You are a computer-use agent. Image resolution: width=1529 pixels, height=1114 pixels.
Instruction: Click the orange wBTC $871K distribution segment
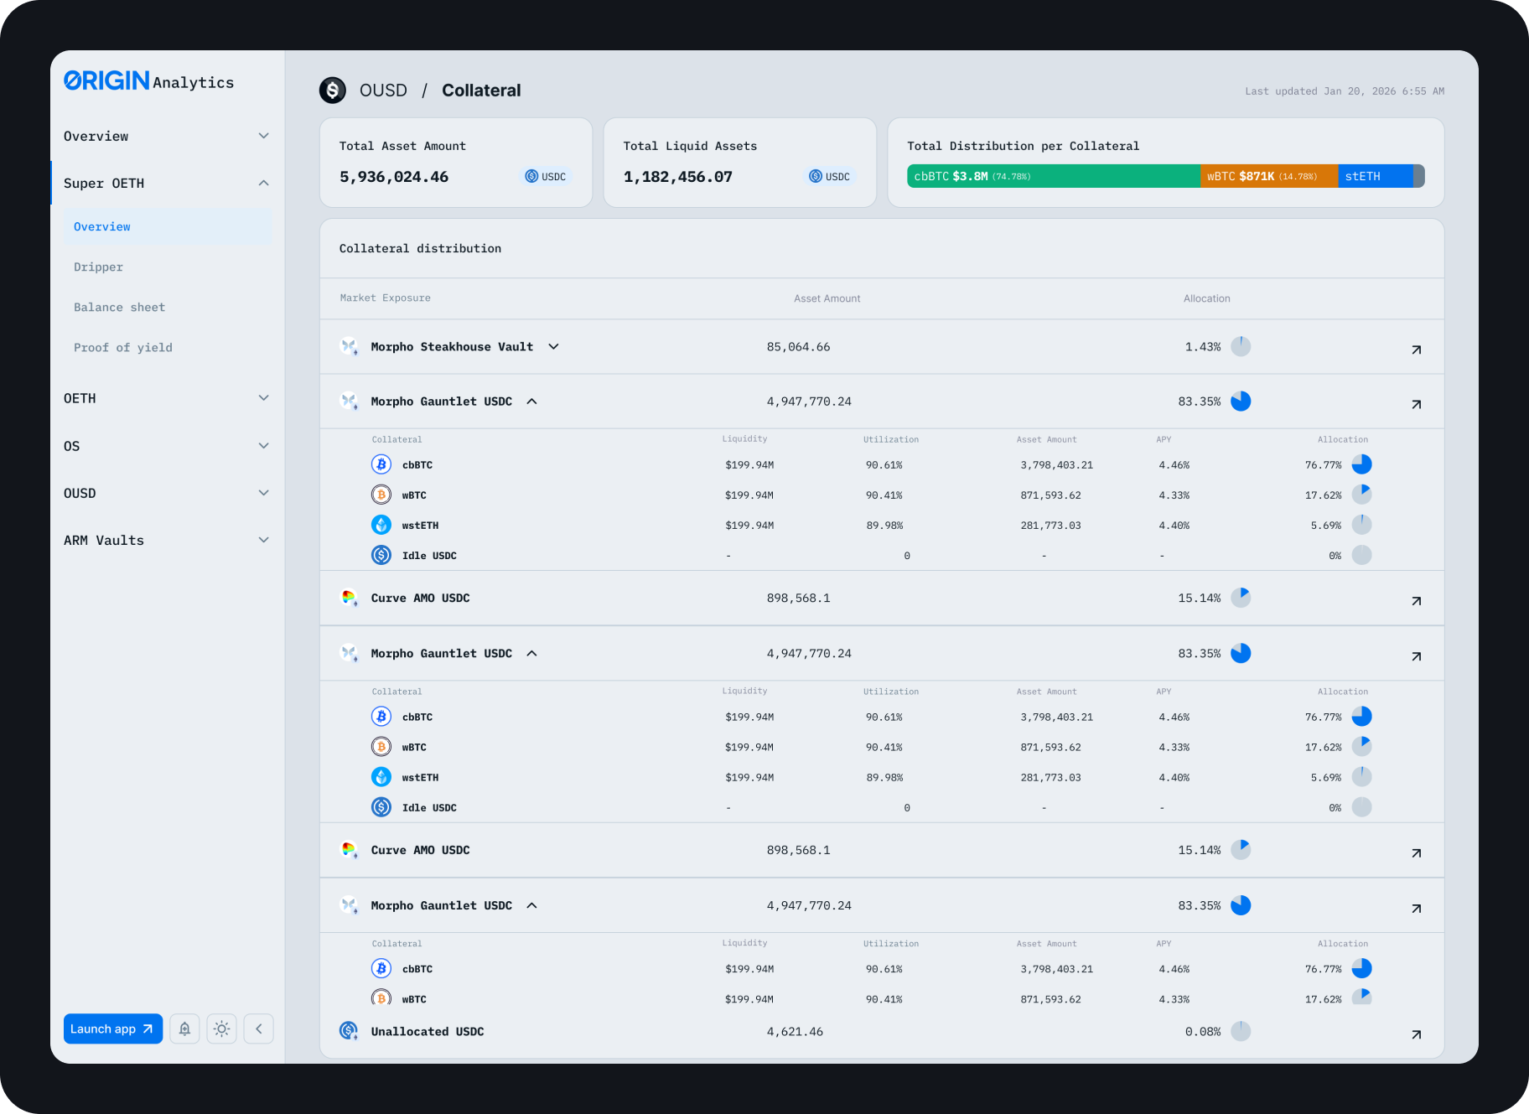(x=1269, y=176)
